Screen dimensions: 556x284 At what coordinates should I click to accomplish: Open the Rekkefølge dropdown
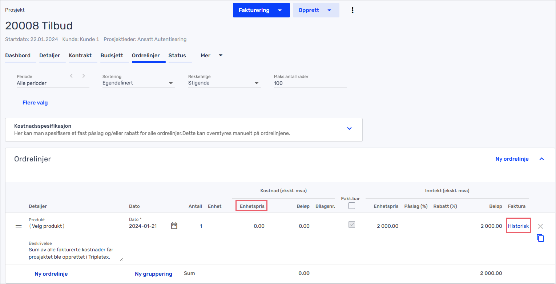(x=224, y=83)
